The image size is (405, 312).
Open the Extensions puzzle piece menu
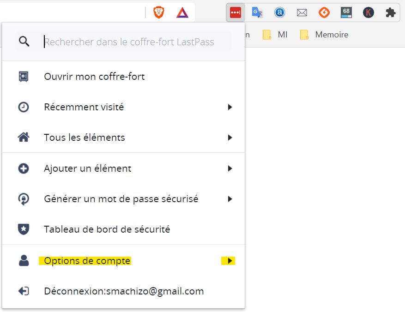pyautogui.click(x=391, y=12)
